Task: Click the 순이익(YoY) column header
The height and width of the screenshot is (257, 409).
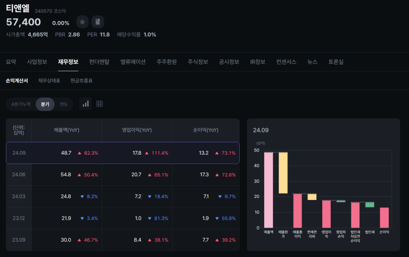Action: coord(205,130)
